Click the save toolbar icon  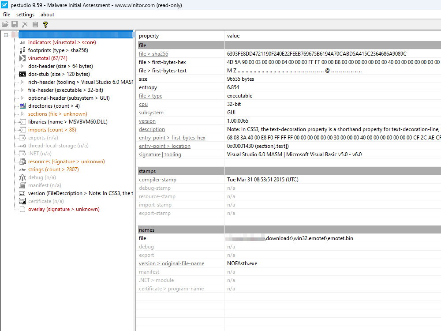[14, 24]
